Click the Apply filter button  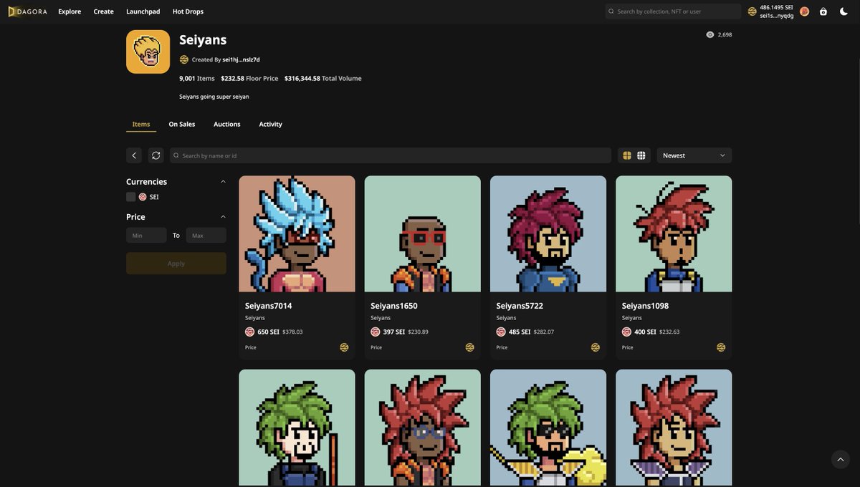176,264
